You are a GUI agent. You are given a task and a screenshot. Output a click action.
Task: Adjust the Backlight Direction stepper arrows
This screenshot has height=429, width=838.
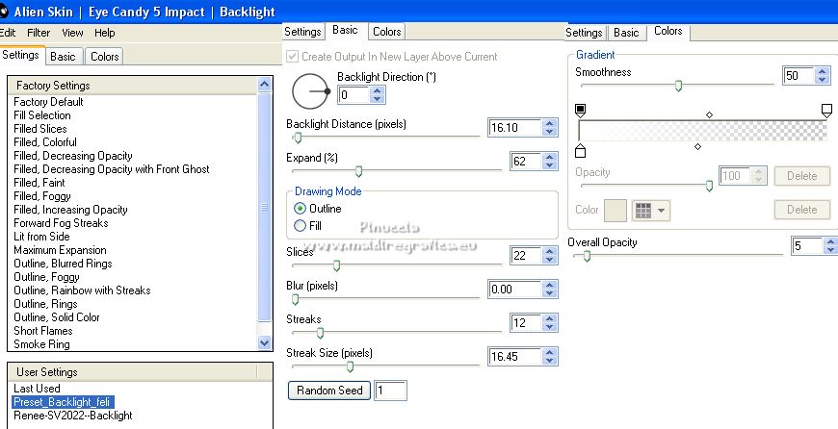point(378,95)
